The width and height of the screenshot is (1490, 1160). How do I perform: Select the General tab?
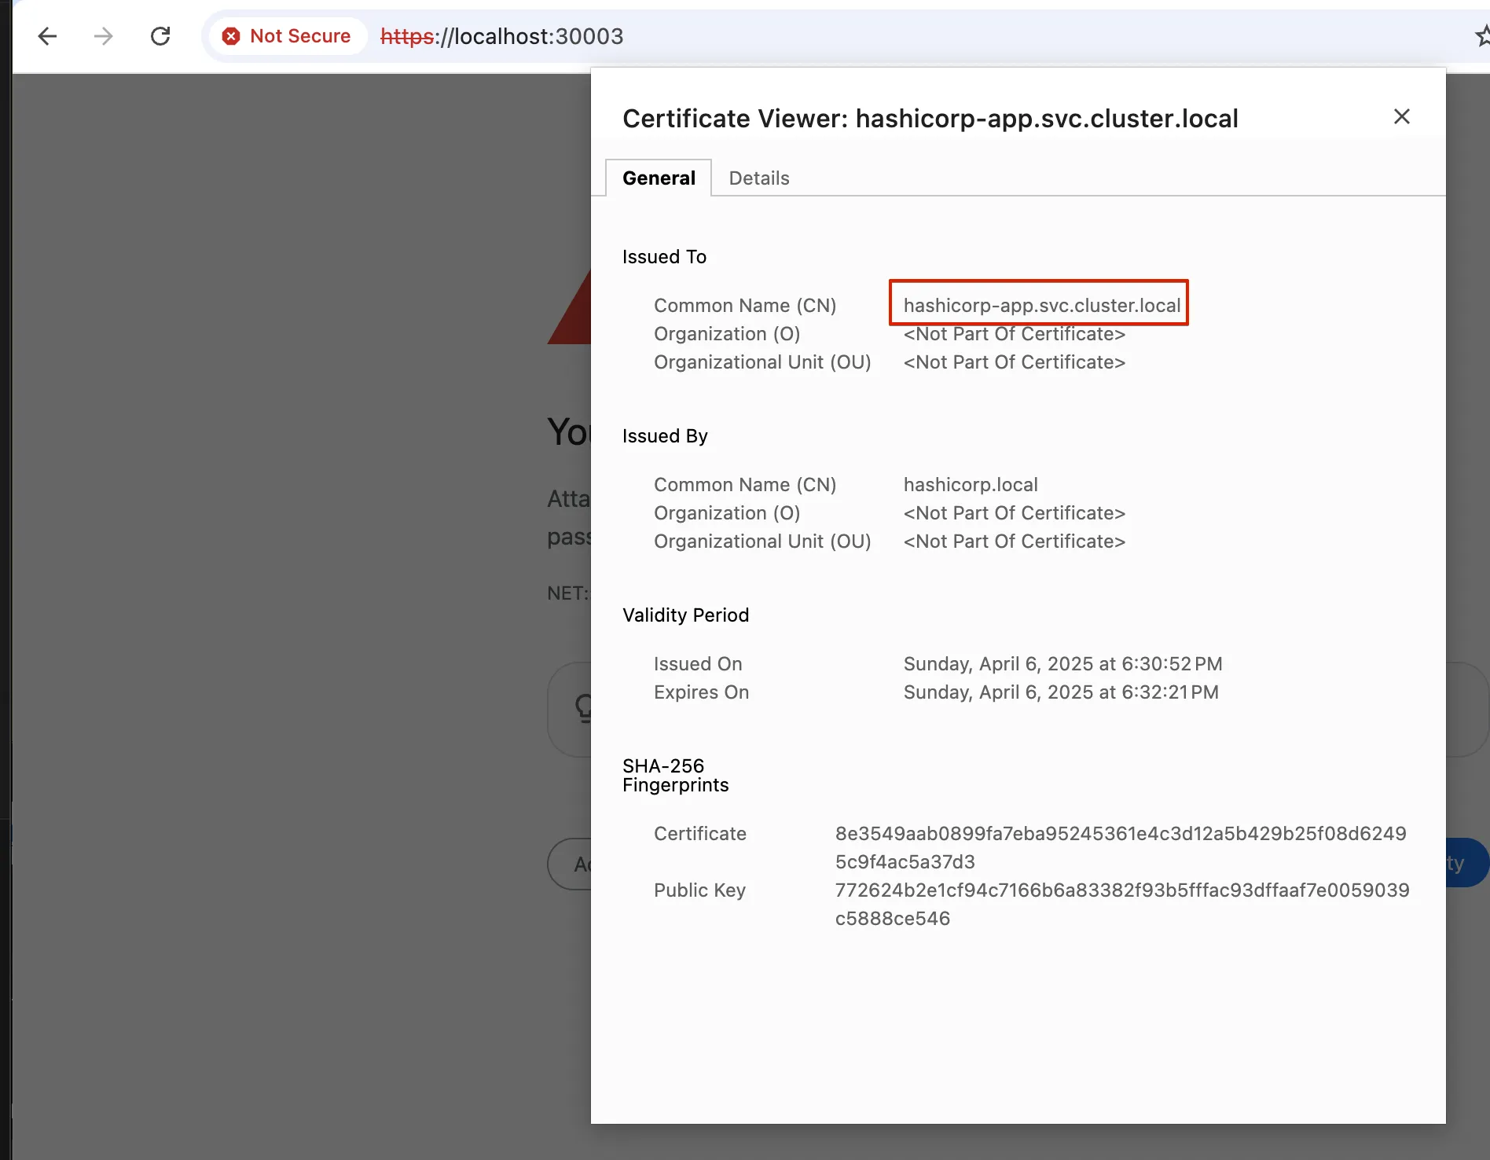[659, 178]
